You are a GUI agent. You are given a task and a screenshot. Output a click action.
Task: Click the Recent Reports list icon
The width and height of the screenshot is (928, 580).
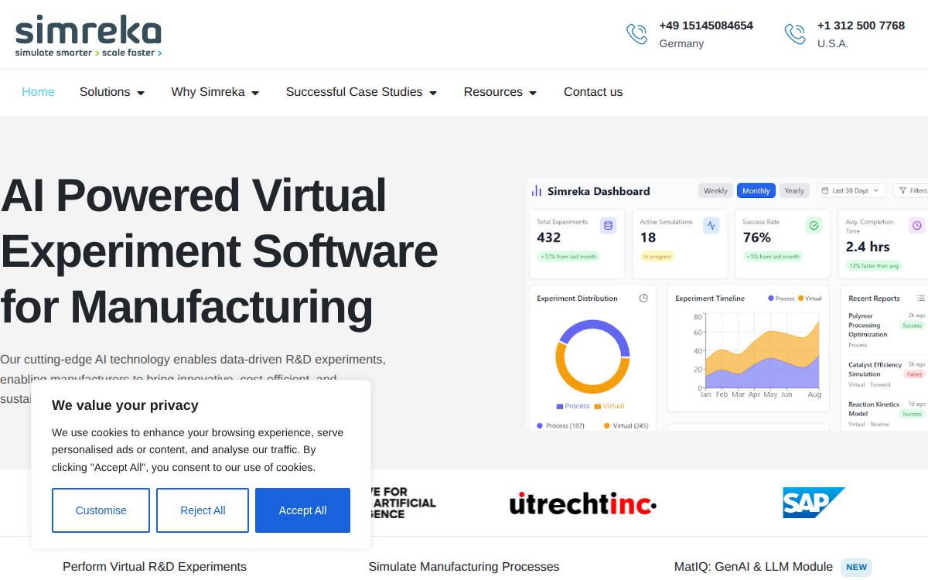pyautogui.click(x=920, y=298)
